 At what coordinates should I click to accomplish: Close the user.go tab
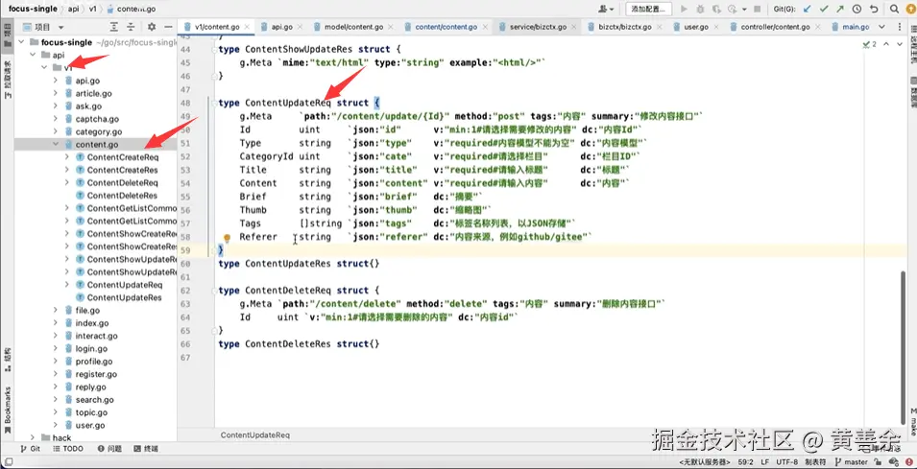(717, 27)
